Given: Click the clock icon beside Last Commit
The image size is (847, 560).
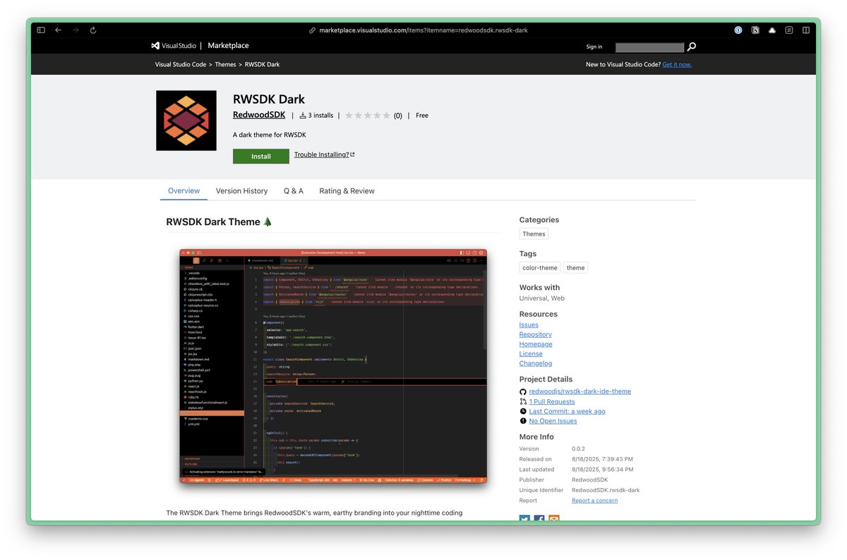Looking at the screenshot, I should pyautogui.click(x=523, y=411).
